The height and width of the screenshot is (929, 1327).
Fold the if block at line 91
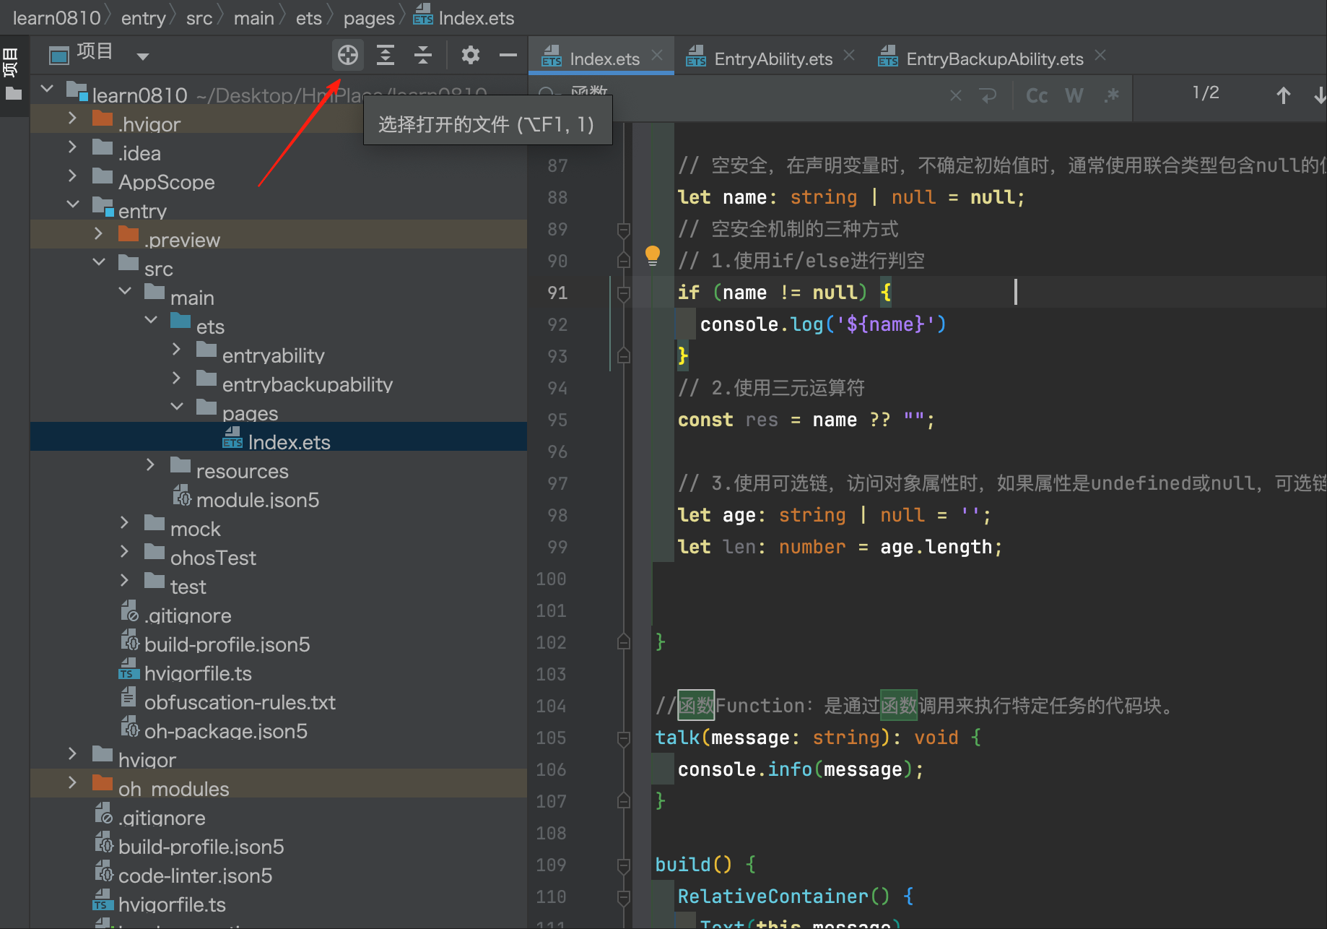pos(624,293)
